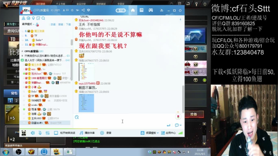Toggle speaker volume icon in bottom bar
278x156 pixels.
coord(33,133)
